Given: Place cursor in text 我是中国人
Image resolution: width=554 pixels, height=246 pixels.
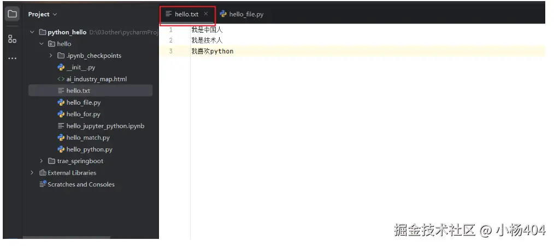Looking at the screenshot, I should click(207, 30).
